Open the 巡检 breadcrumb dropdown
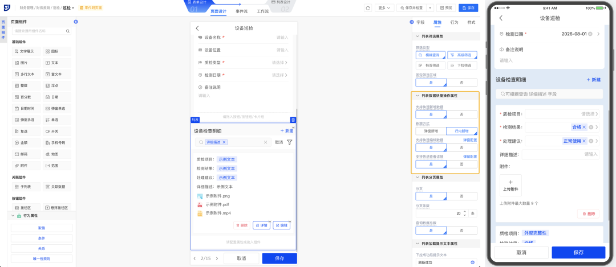 point(69,8)
